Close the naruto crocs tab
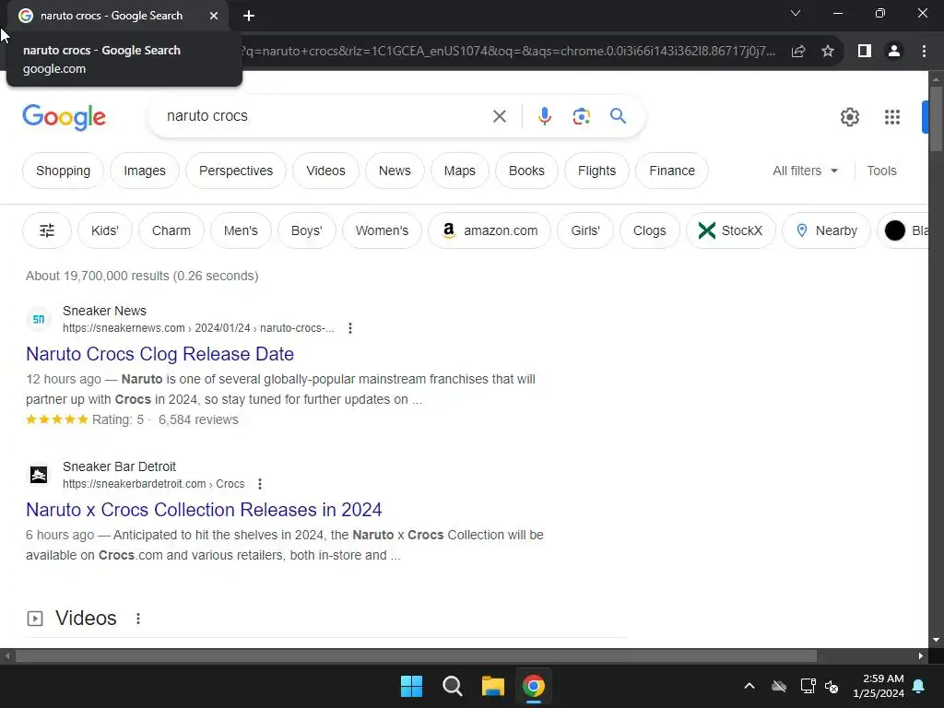The image size is (944, 708). point(214,16)
